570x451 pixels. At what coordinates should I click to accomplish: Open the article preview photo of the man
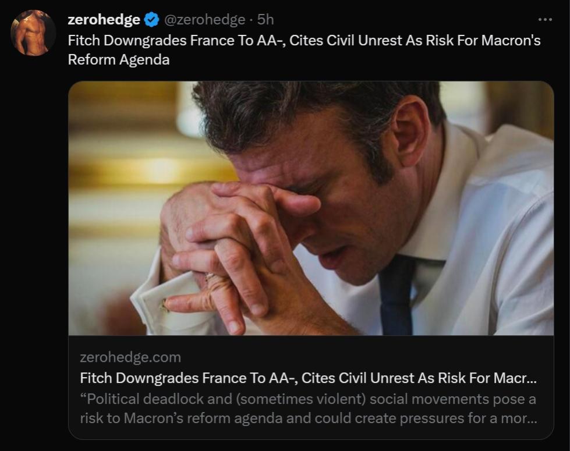[x=311, y=208]
